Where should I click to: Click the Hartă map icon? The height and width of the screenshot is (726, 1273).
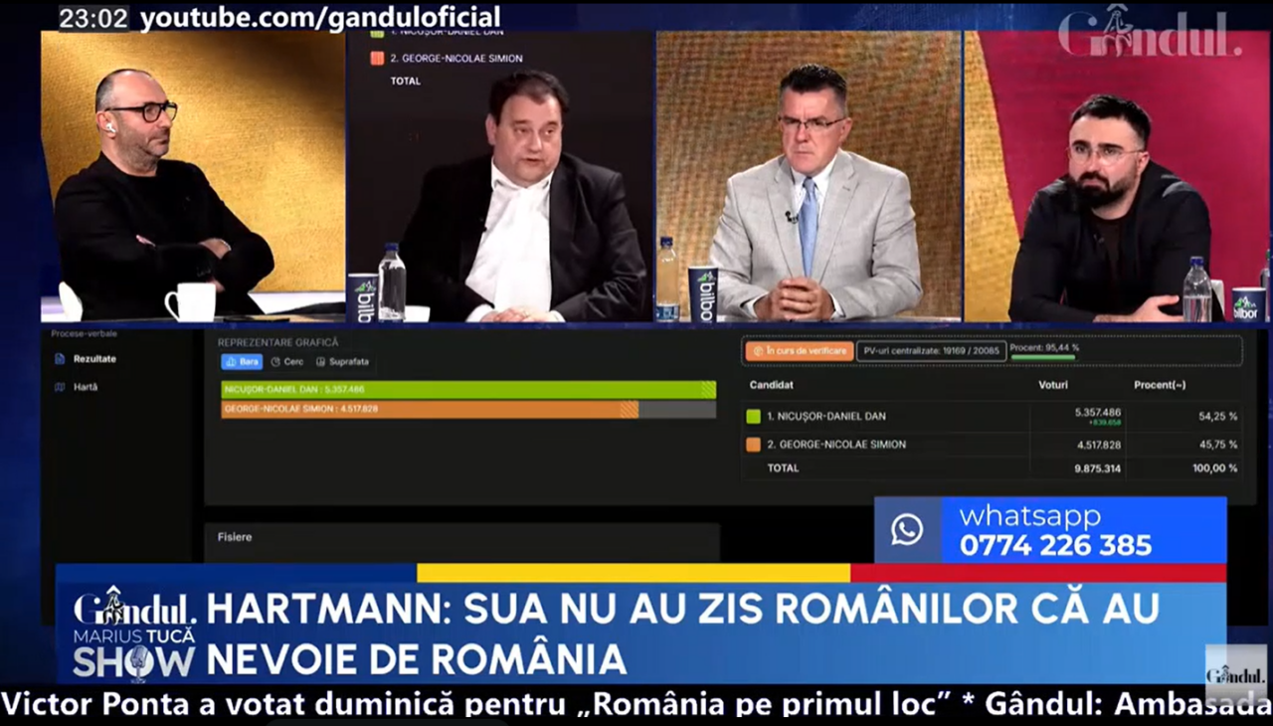pos(60,387)
